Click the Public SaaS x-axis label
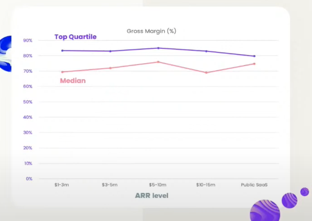 254,185
